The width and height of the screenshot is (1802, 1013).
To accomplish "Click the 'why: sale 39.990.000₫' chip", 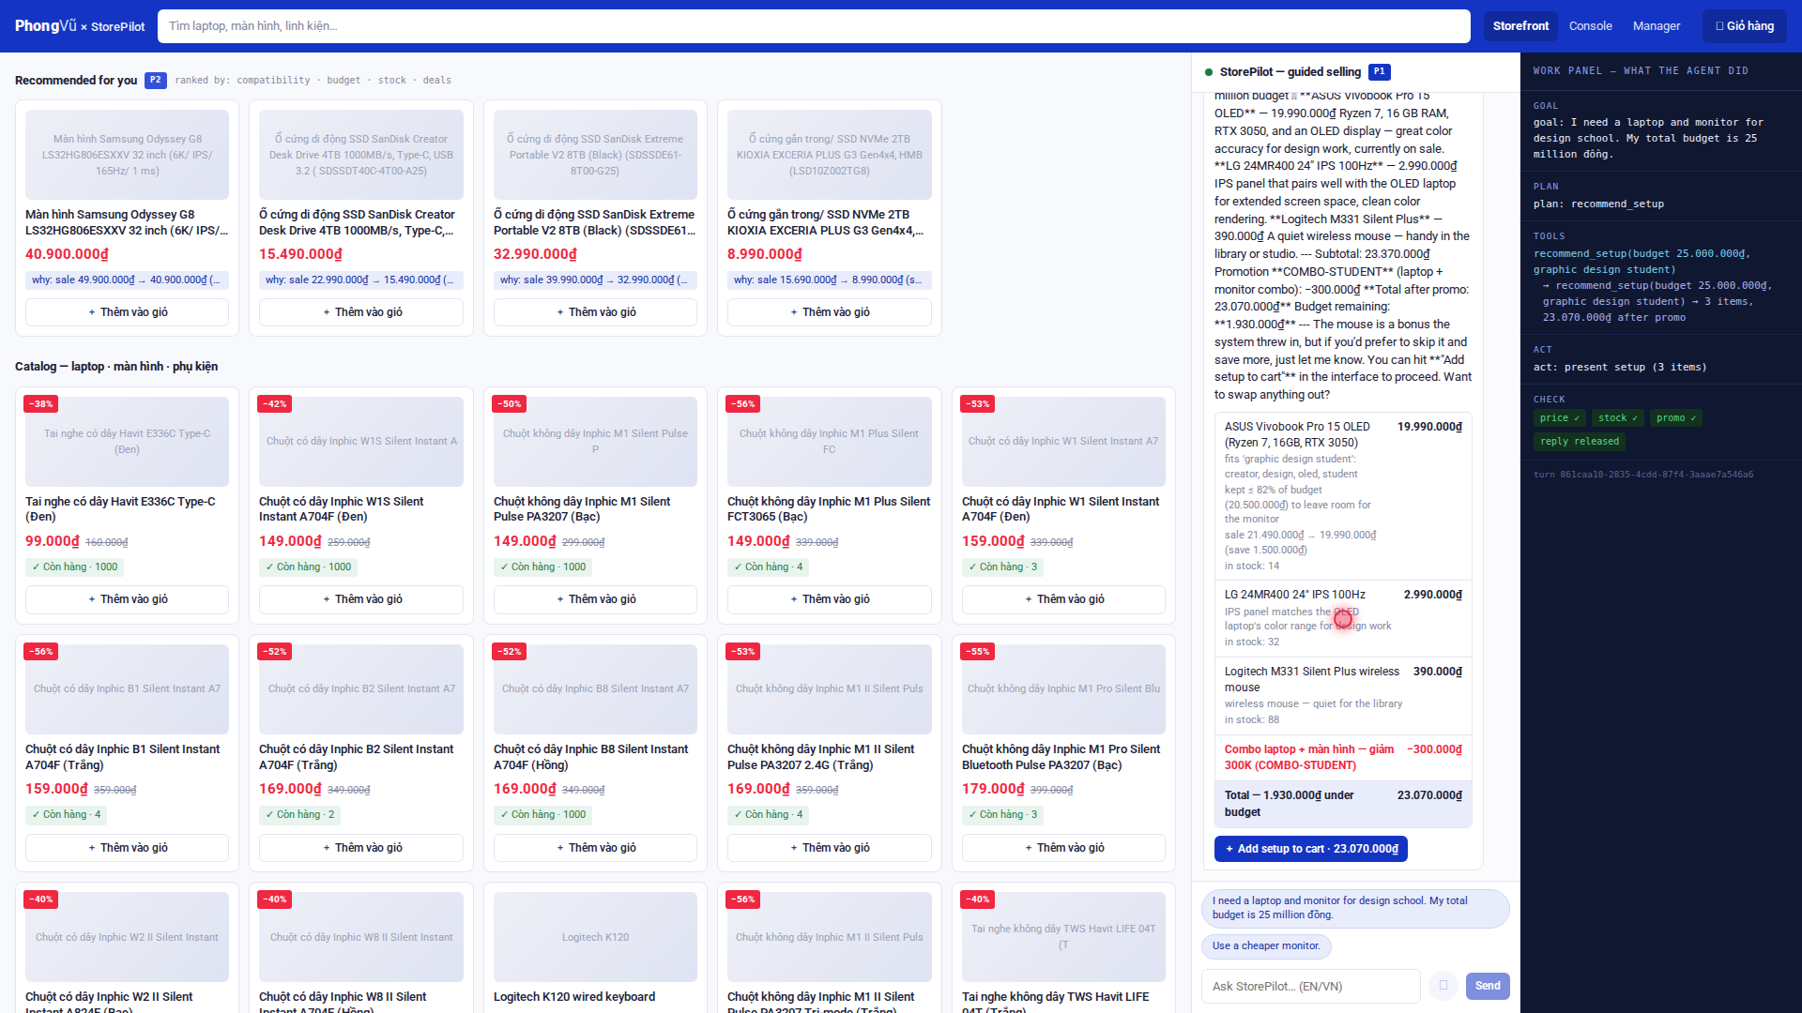I will pos(595,280).
